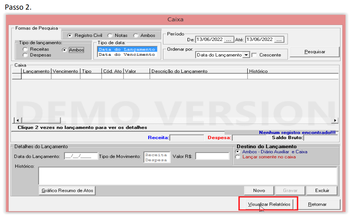
Task: Enable the Crescente checkbox
Action: (254, 55)
